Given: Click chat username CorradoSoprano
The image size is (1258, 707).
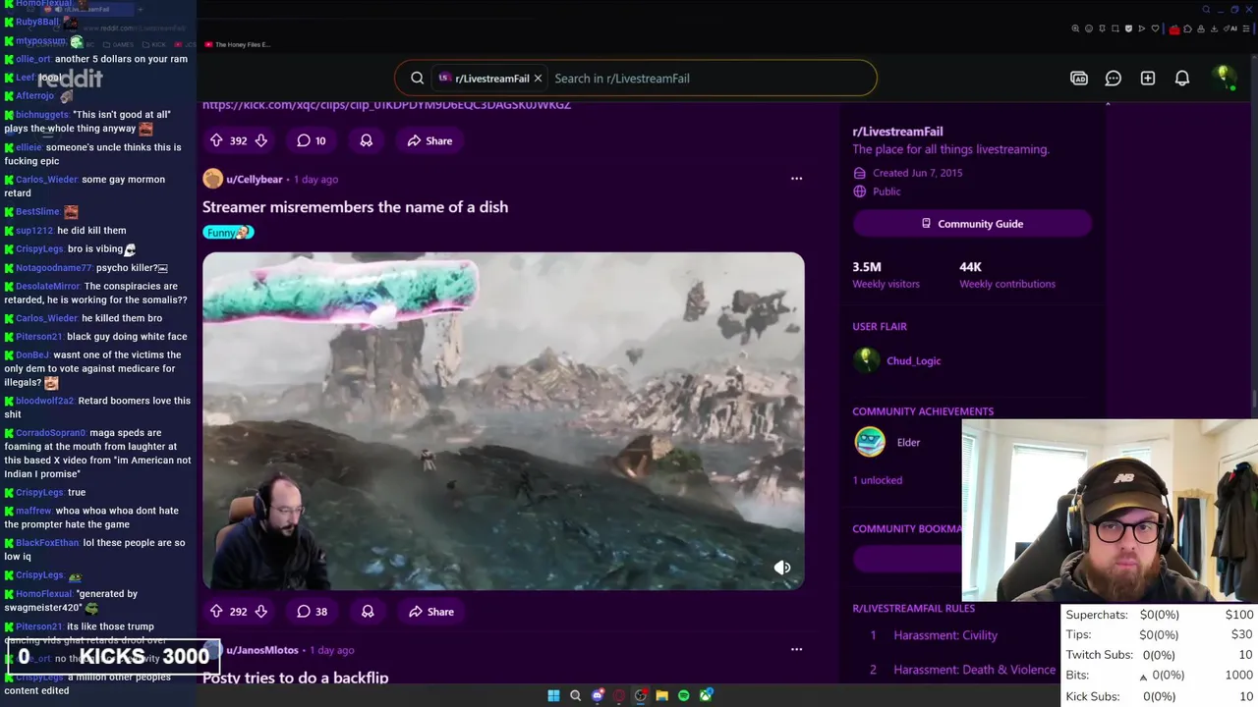Looking at the screenshot, I should pos(51,432).
